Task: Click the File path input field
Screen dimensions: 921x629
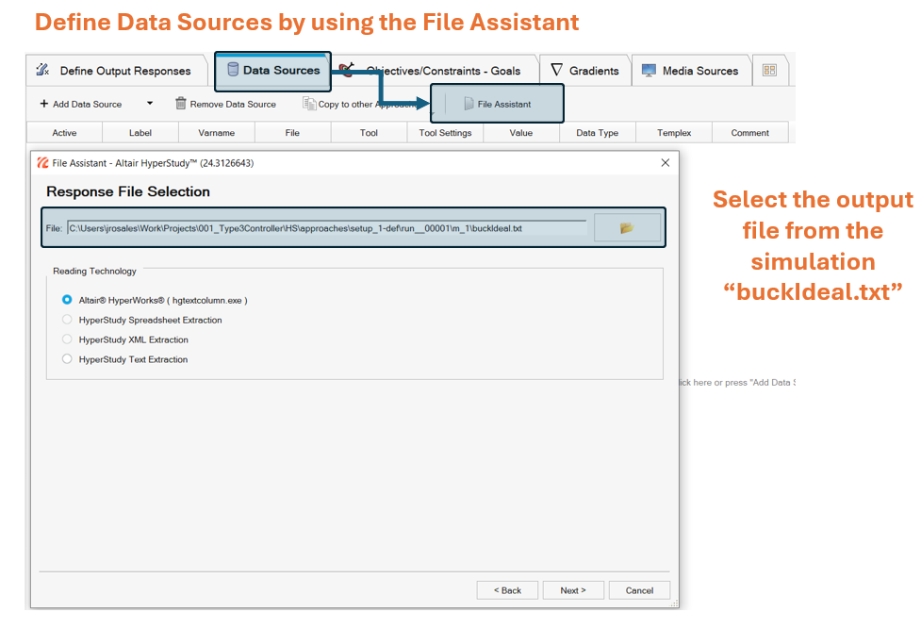Action: point(327,228)
